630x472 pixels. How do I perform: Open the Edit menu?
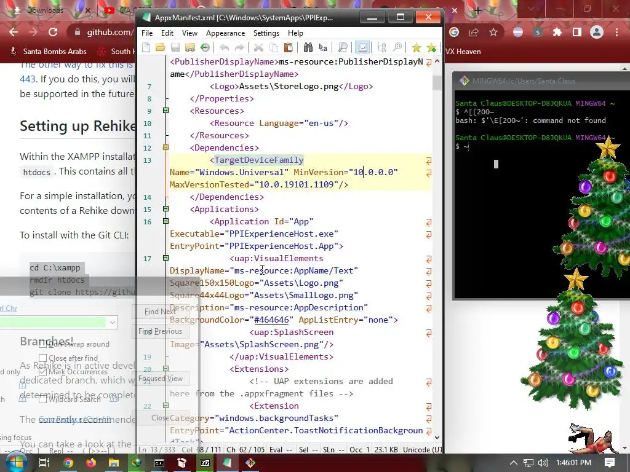pyautogui.click(x=167, y=33)
